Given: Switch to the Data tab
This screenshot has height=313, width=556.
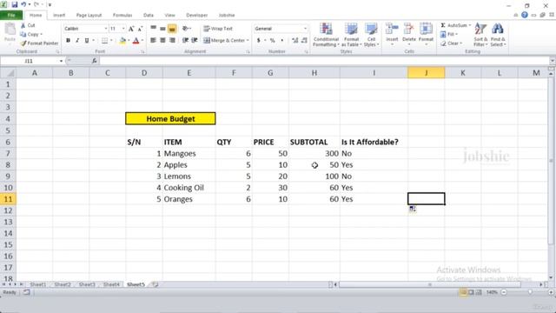Looking at the screenshot, I should pos(149,16).
